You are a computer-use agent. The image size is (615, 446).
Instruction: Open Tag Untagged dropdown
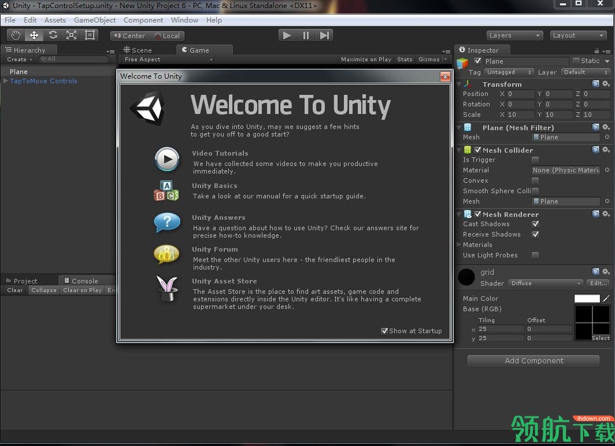(x=509, y=72)
